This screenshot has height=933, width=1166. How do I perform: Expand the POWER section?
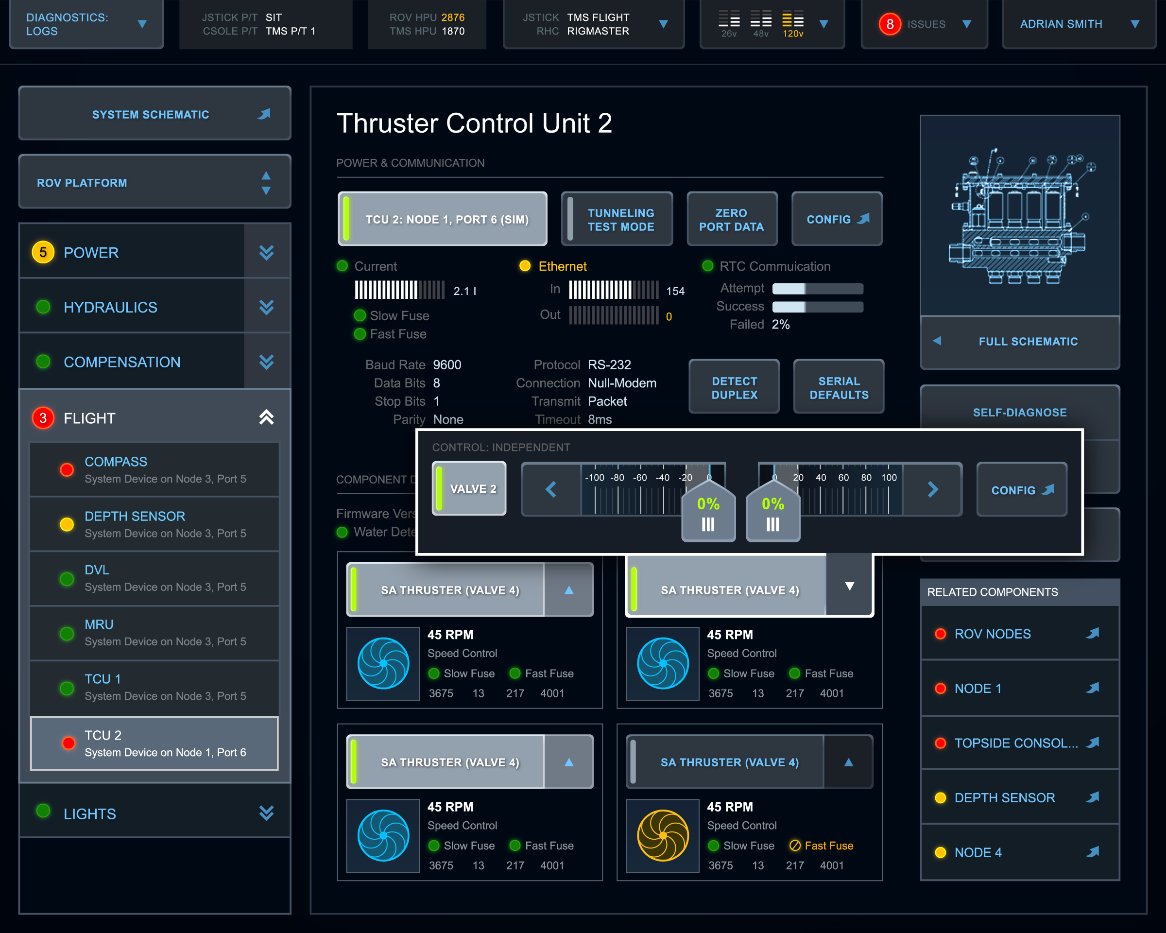266,253
